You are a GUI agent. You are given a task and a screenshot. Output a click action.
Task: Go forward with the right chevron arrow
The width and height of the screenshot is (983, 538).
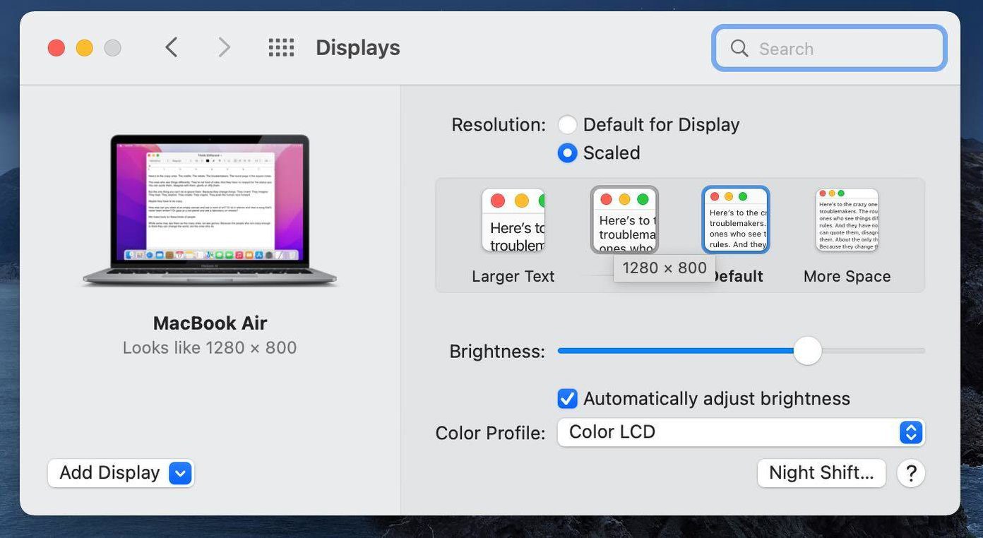224,47
